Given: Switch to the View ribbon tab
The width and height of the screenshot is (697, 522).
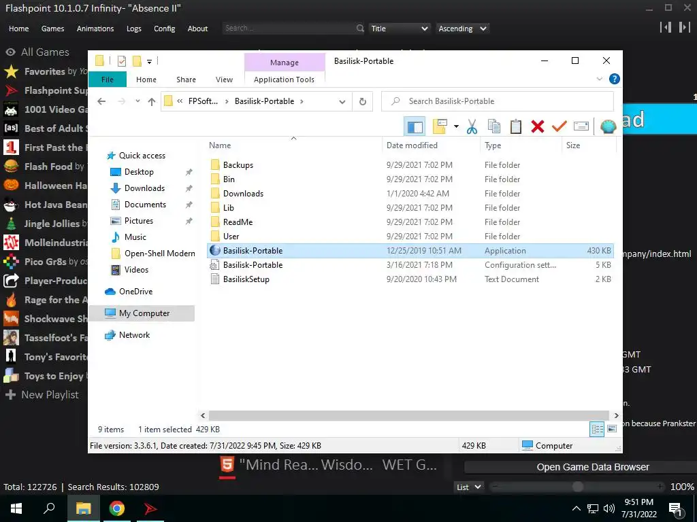Looking at the screenshot, I should pos(224,80).
